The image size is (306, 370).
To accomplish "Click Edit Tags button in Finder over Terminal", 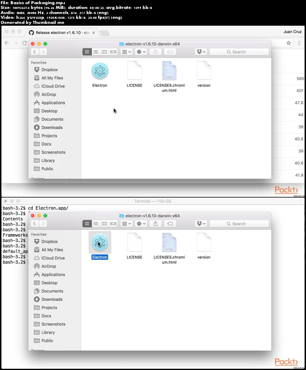I will click(170, 224).
